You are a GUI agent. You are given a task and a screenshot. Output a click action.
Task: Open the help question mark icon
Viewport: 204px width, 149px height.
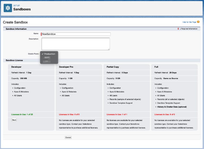[x=198, y=22]
